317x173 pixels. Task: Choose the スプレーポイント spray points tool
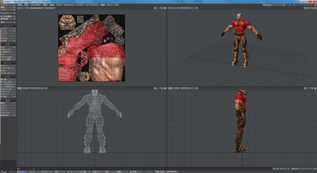point(8,68)
